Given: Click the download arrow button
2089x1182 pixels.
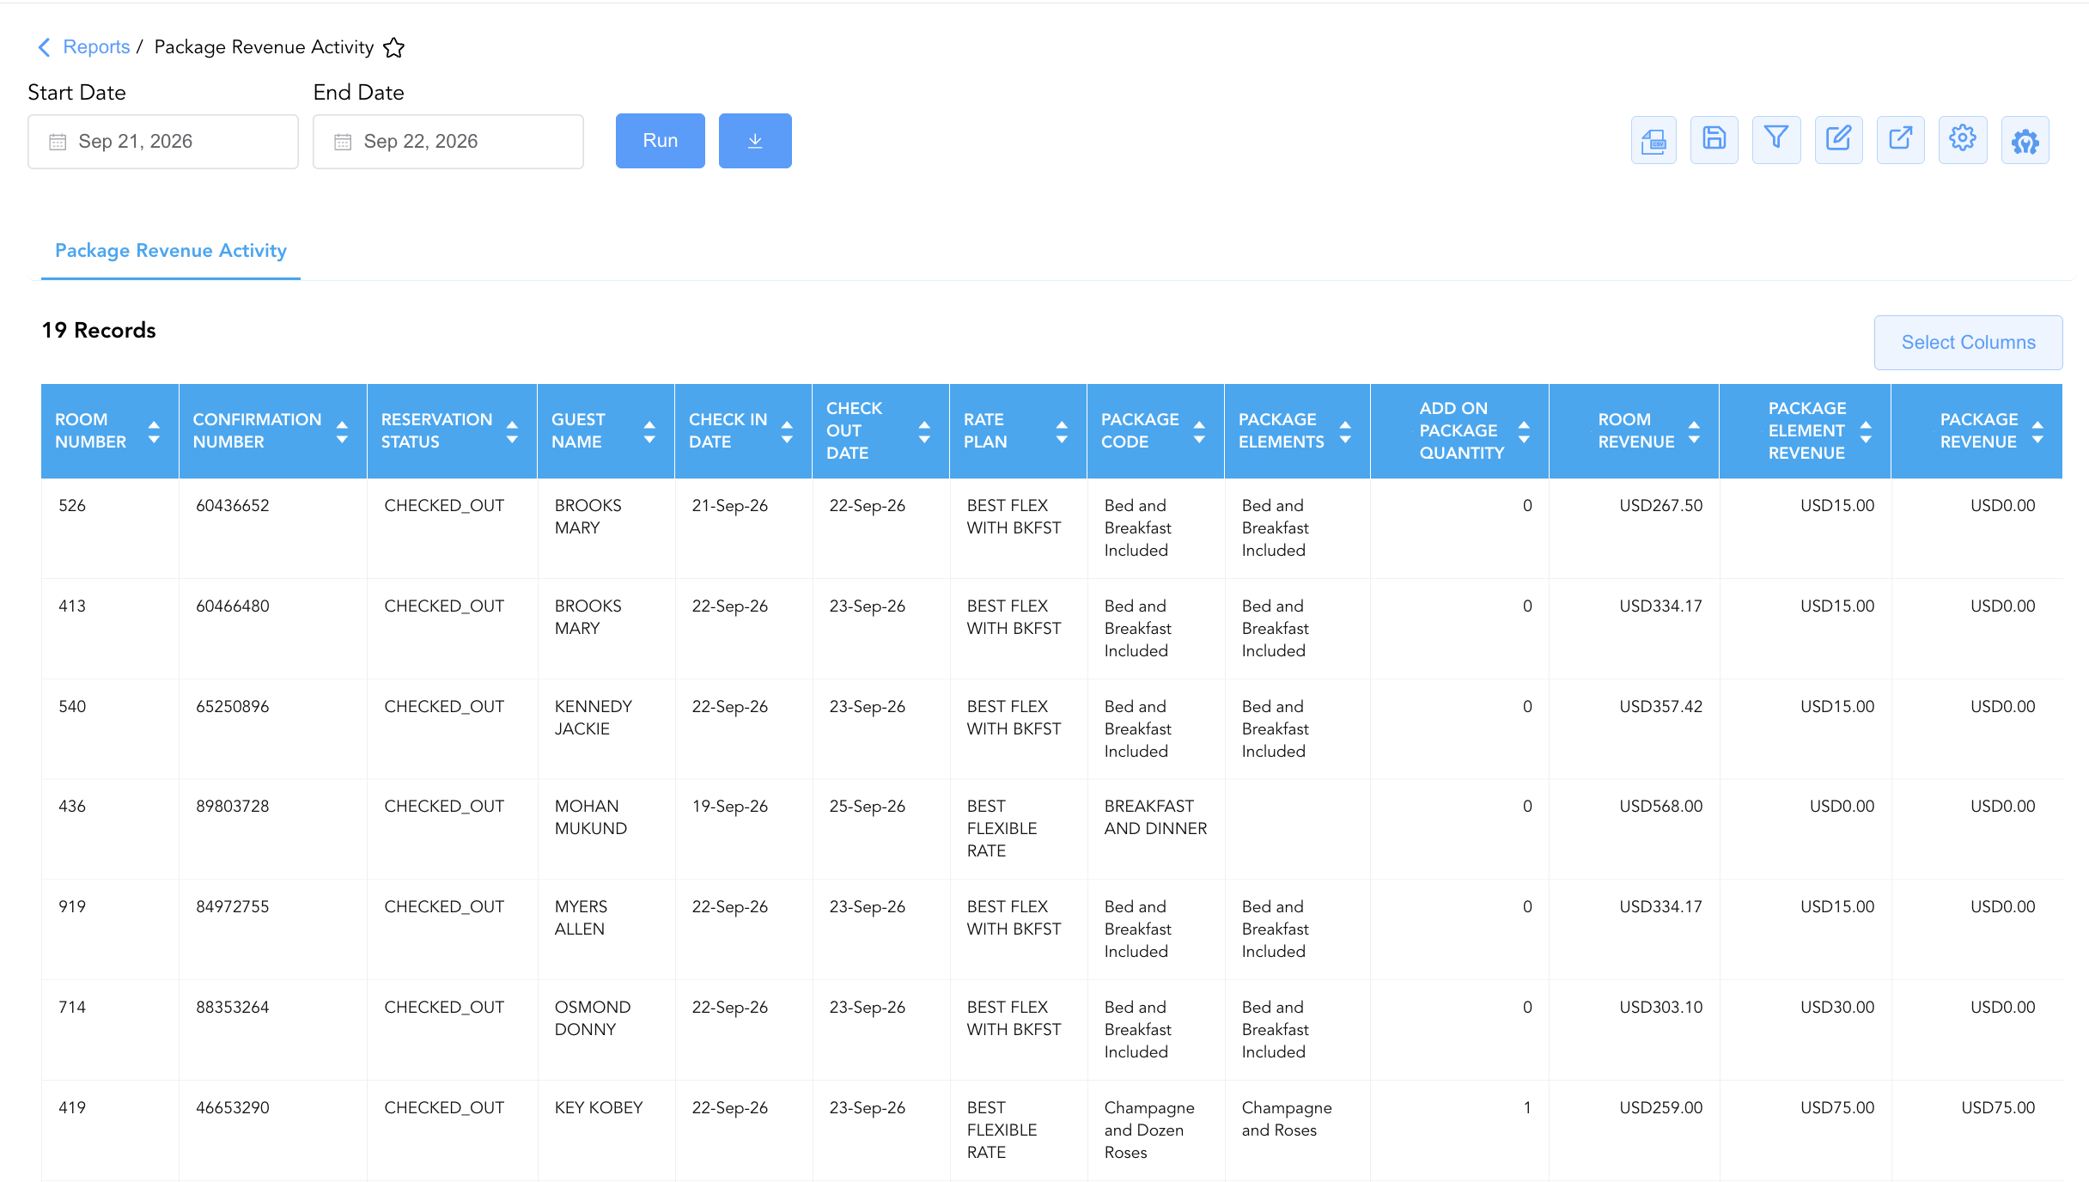Looking at the screenshot, I should point(755,141).
